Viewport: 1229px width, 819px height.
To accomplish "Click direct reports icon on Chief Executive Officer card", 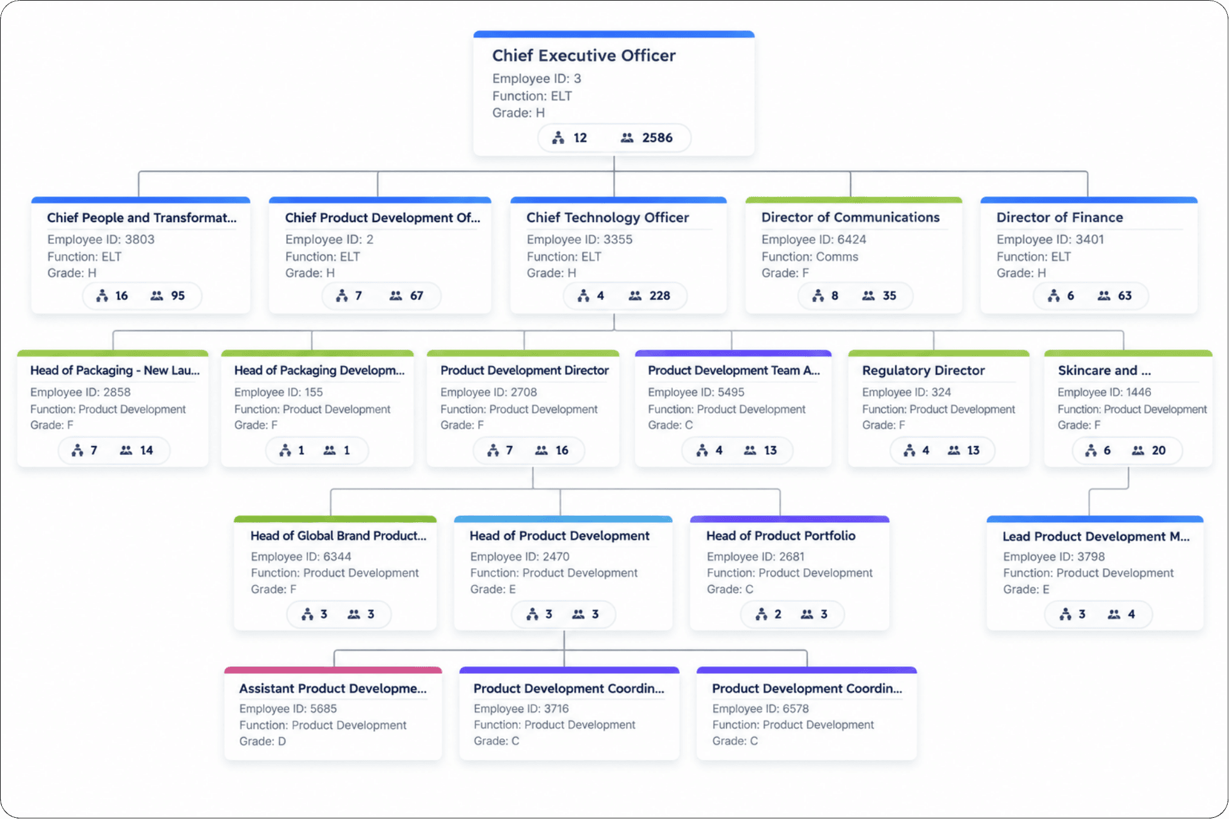I will (558, 138).
